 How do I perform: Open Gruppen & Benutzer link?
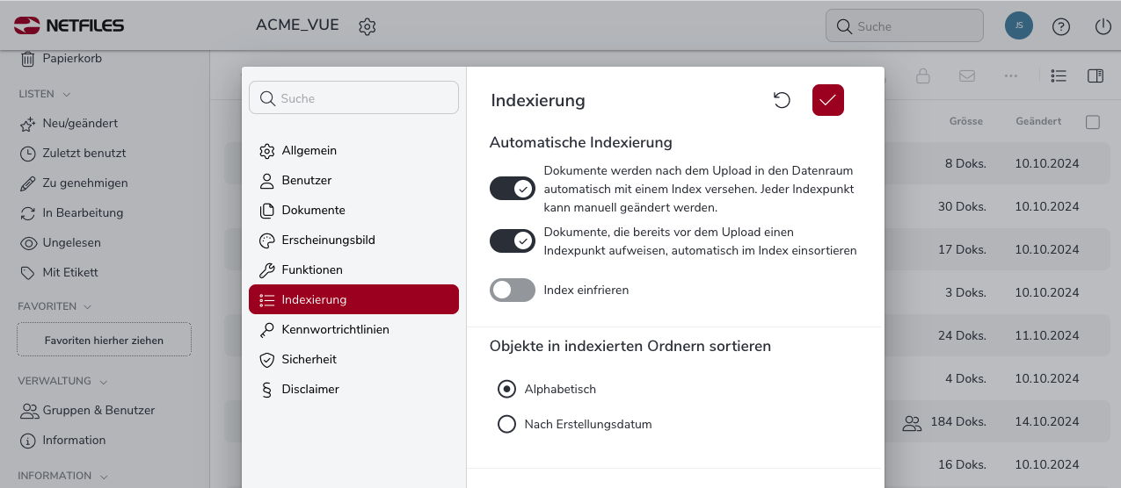(98, 410)
